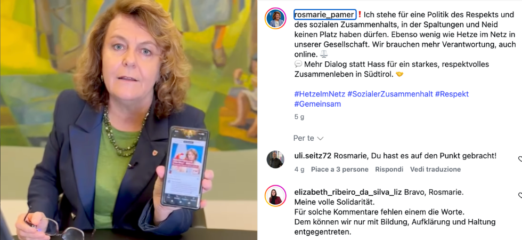The image size is (522, 240).
Task: Open the #Gemeinsam hashtag
Action: 317,104
